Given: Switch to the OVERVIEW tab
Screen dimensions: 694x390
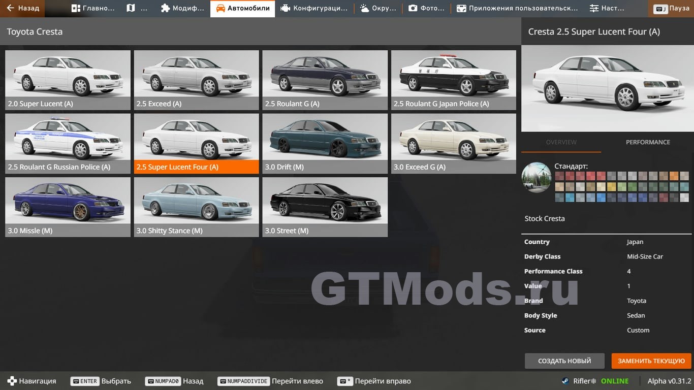Looking at the screenshot, I should pos(561,142).
